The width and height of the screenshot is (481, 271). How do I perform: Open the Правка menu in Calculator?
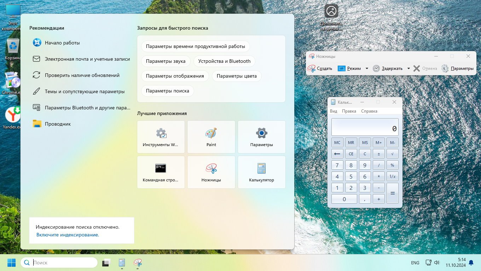click(x=349, y=111)
